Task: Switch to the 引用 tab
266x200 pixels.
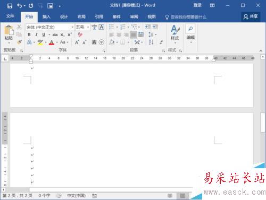Action: [x=99, y=17]
